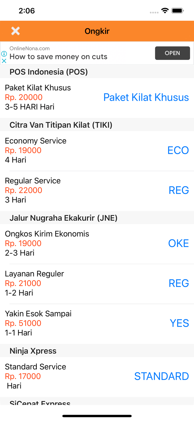Tap the OPEN button on the ad banner

(x=172, y=53)
